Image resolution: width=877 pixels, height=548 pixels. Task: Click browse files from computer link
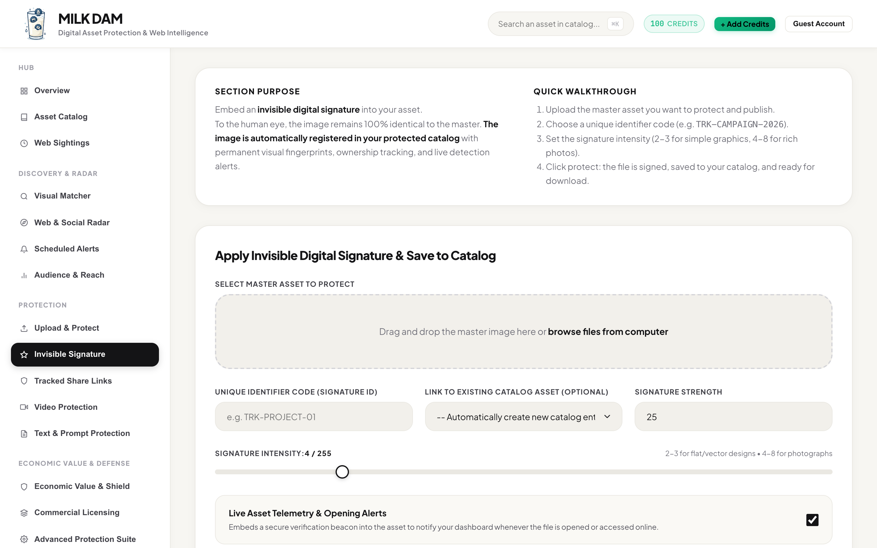[608, 332]
